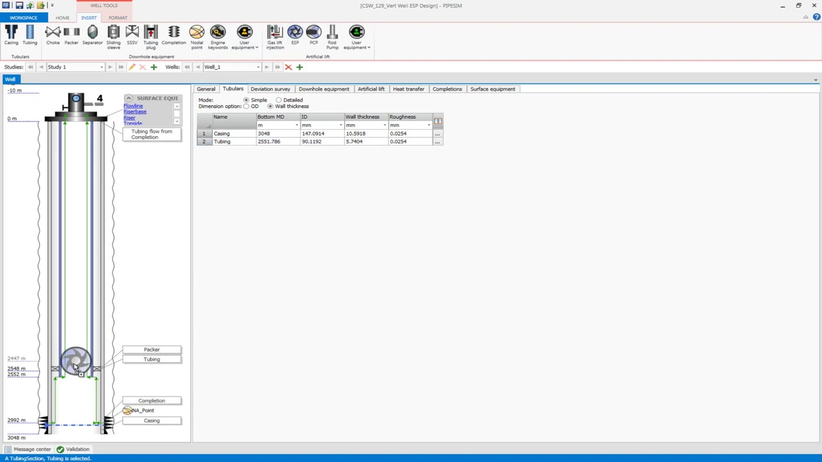Add Gas lift injection to the well
The width and height of the screenshot is (822, 462).
(275, 32)
